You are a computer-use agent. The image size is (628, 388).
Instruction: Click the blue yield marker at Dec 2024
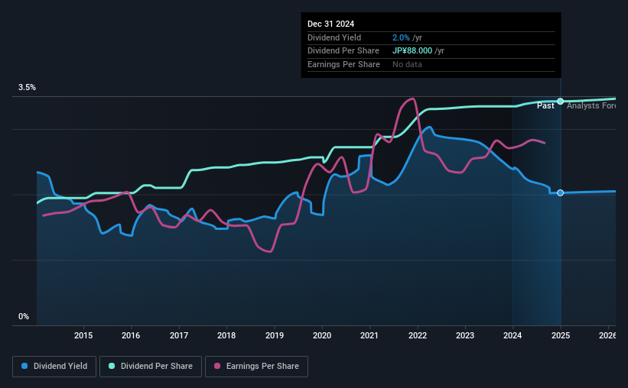(x=561, y=192)
